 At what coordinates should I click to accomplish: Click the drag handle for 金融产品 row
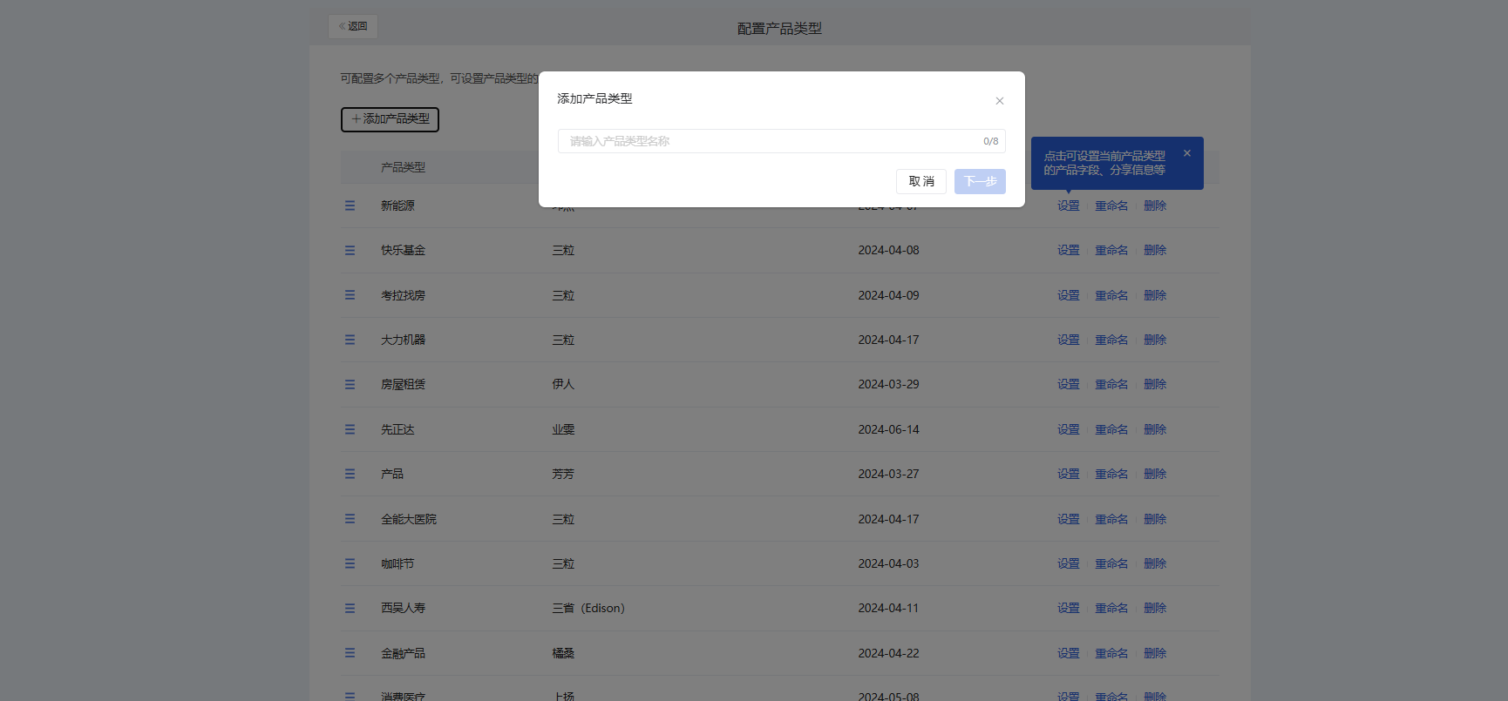[350, 653]
